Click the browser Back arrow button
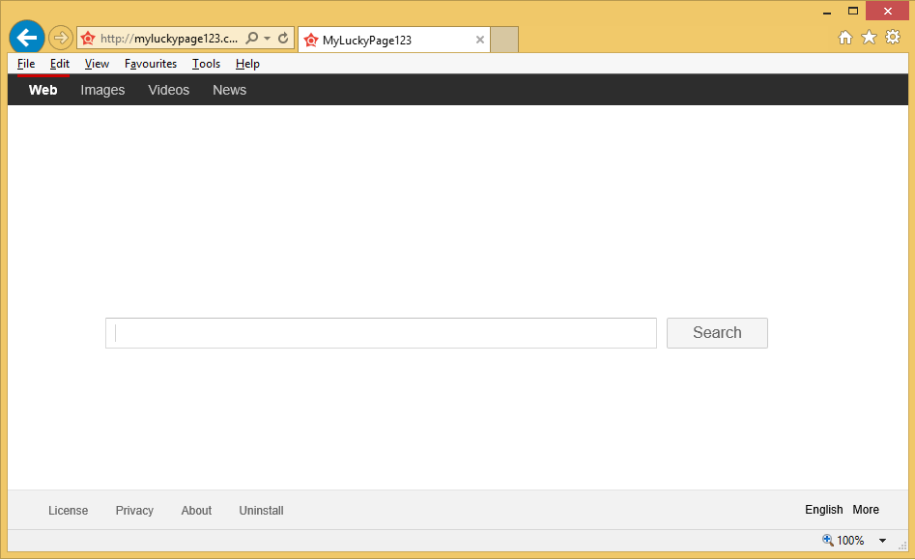Screen dimensions: 915x560 pyautogui.click(x=26, y=38)
